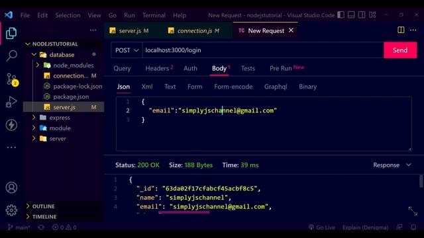Open the Tests request tab
This screenshot has height=238, width=424.
pos(248,68)
